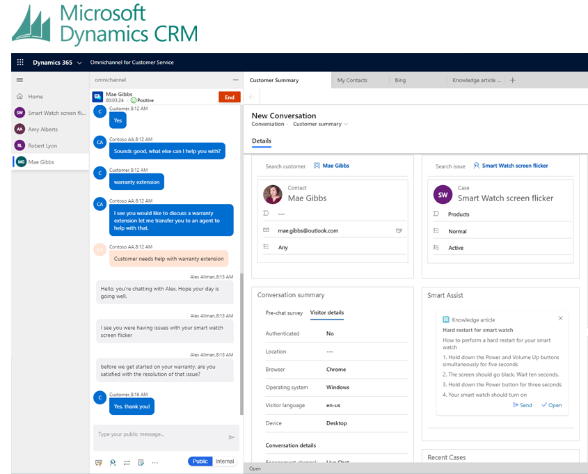Click the Search issue field label

click(x=450, y=166)
